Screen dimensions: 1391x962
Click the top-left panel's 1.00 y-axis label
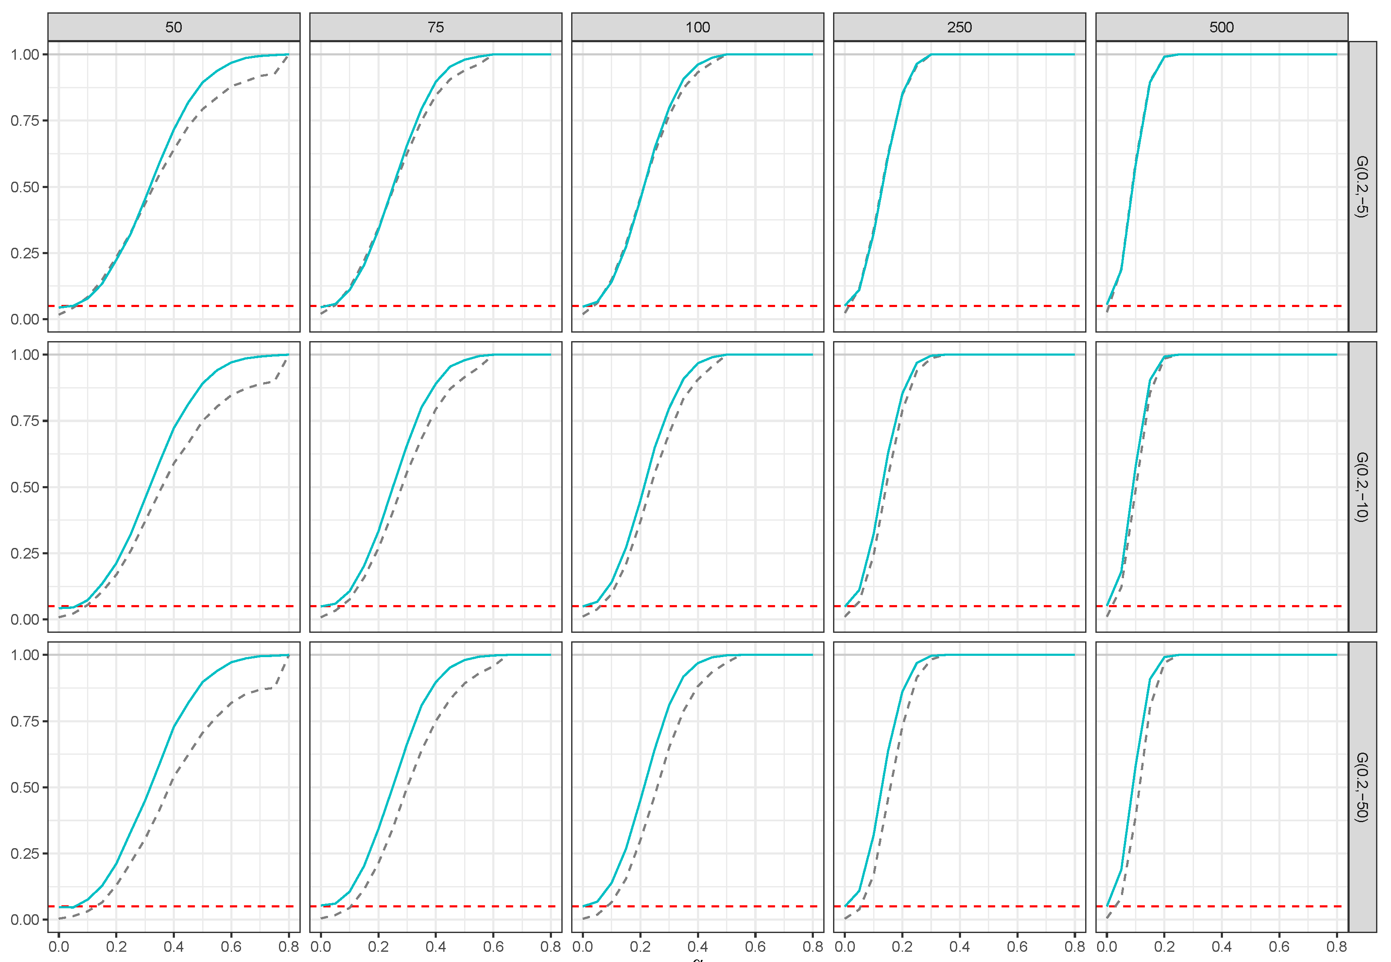pos(25,55)
